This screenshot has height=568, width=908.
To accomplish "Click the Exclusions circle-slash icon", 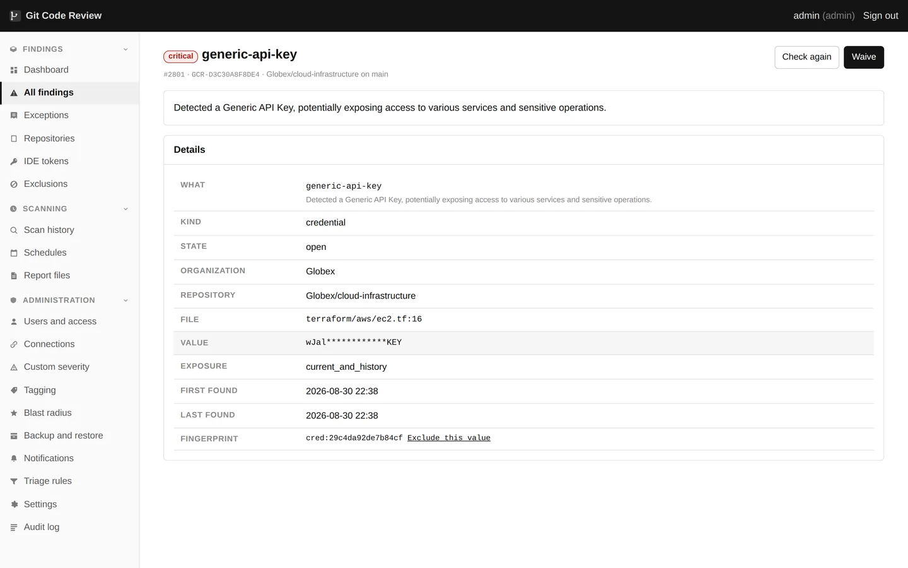I will 14,184.
